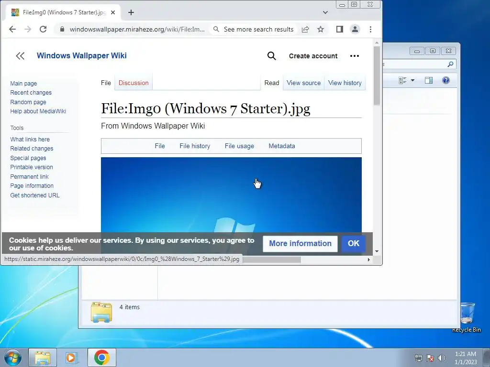Jump to Metadata section

pyautogui.click(x=281, y=146)
